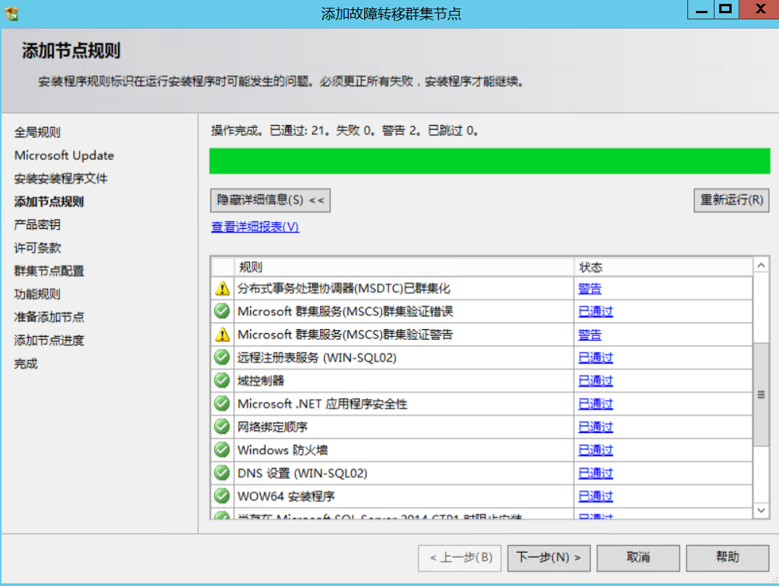Viewport: 779px width, 586px height.
Task: Click rule text DNS 设置 (WIN-SQL02)
Action: [303, 473]
